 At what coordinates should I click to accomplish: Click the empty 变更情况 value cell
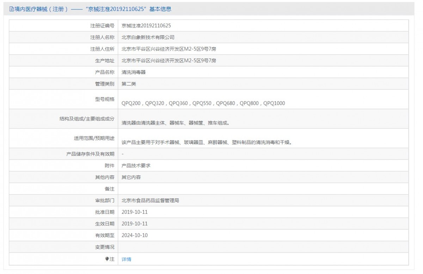(263, 247)
